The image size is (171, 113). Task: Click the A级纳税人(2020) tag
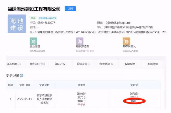[x=47, y=18]
